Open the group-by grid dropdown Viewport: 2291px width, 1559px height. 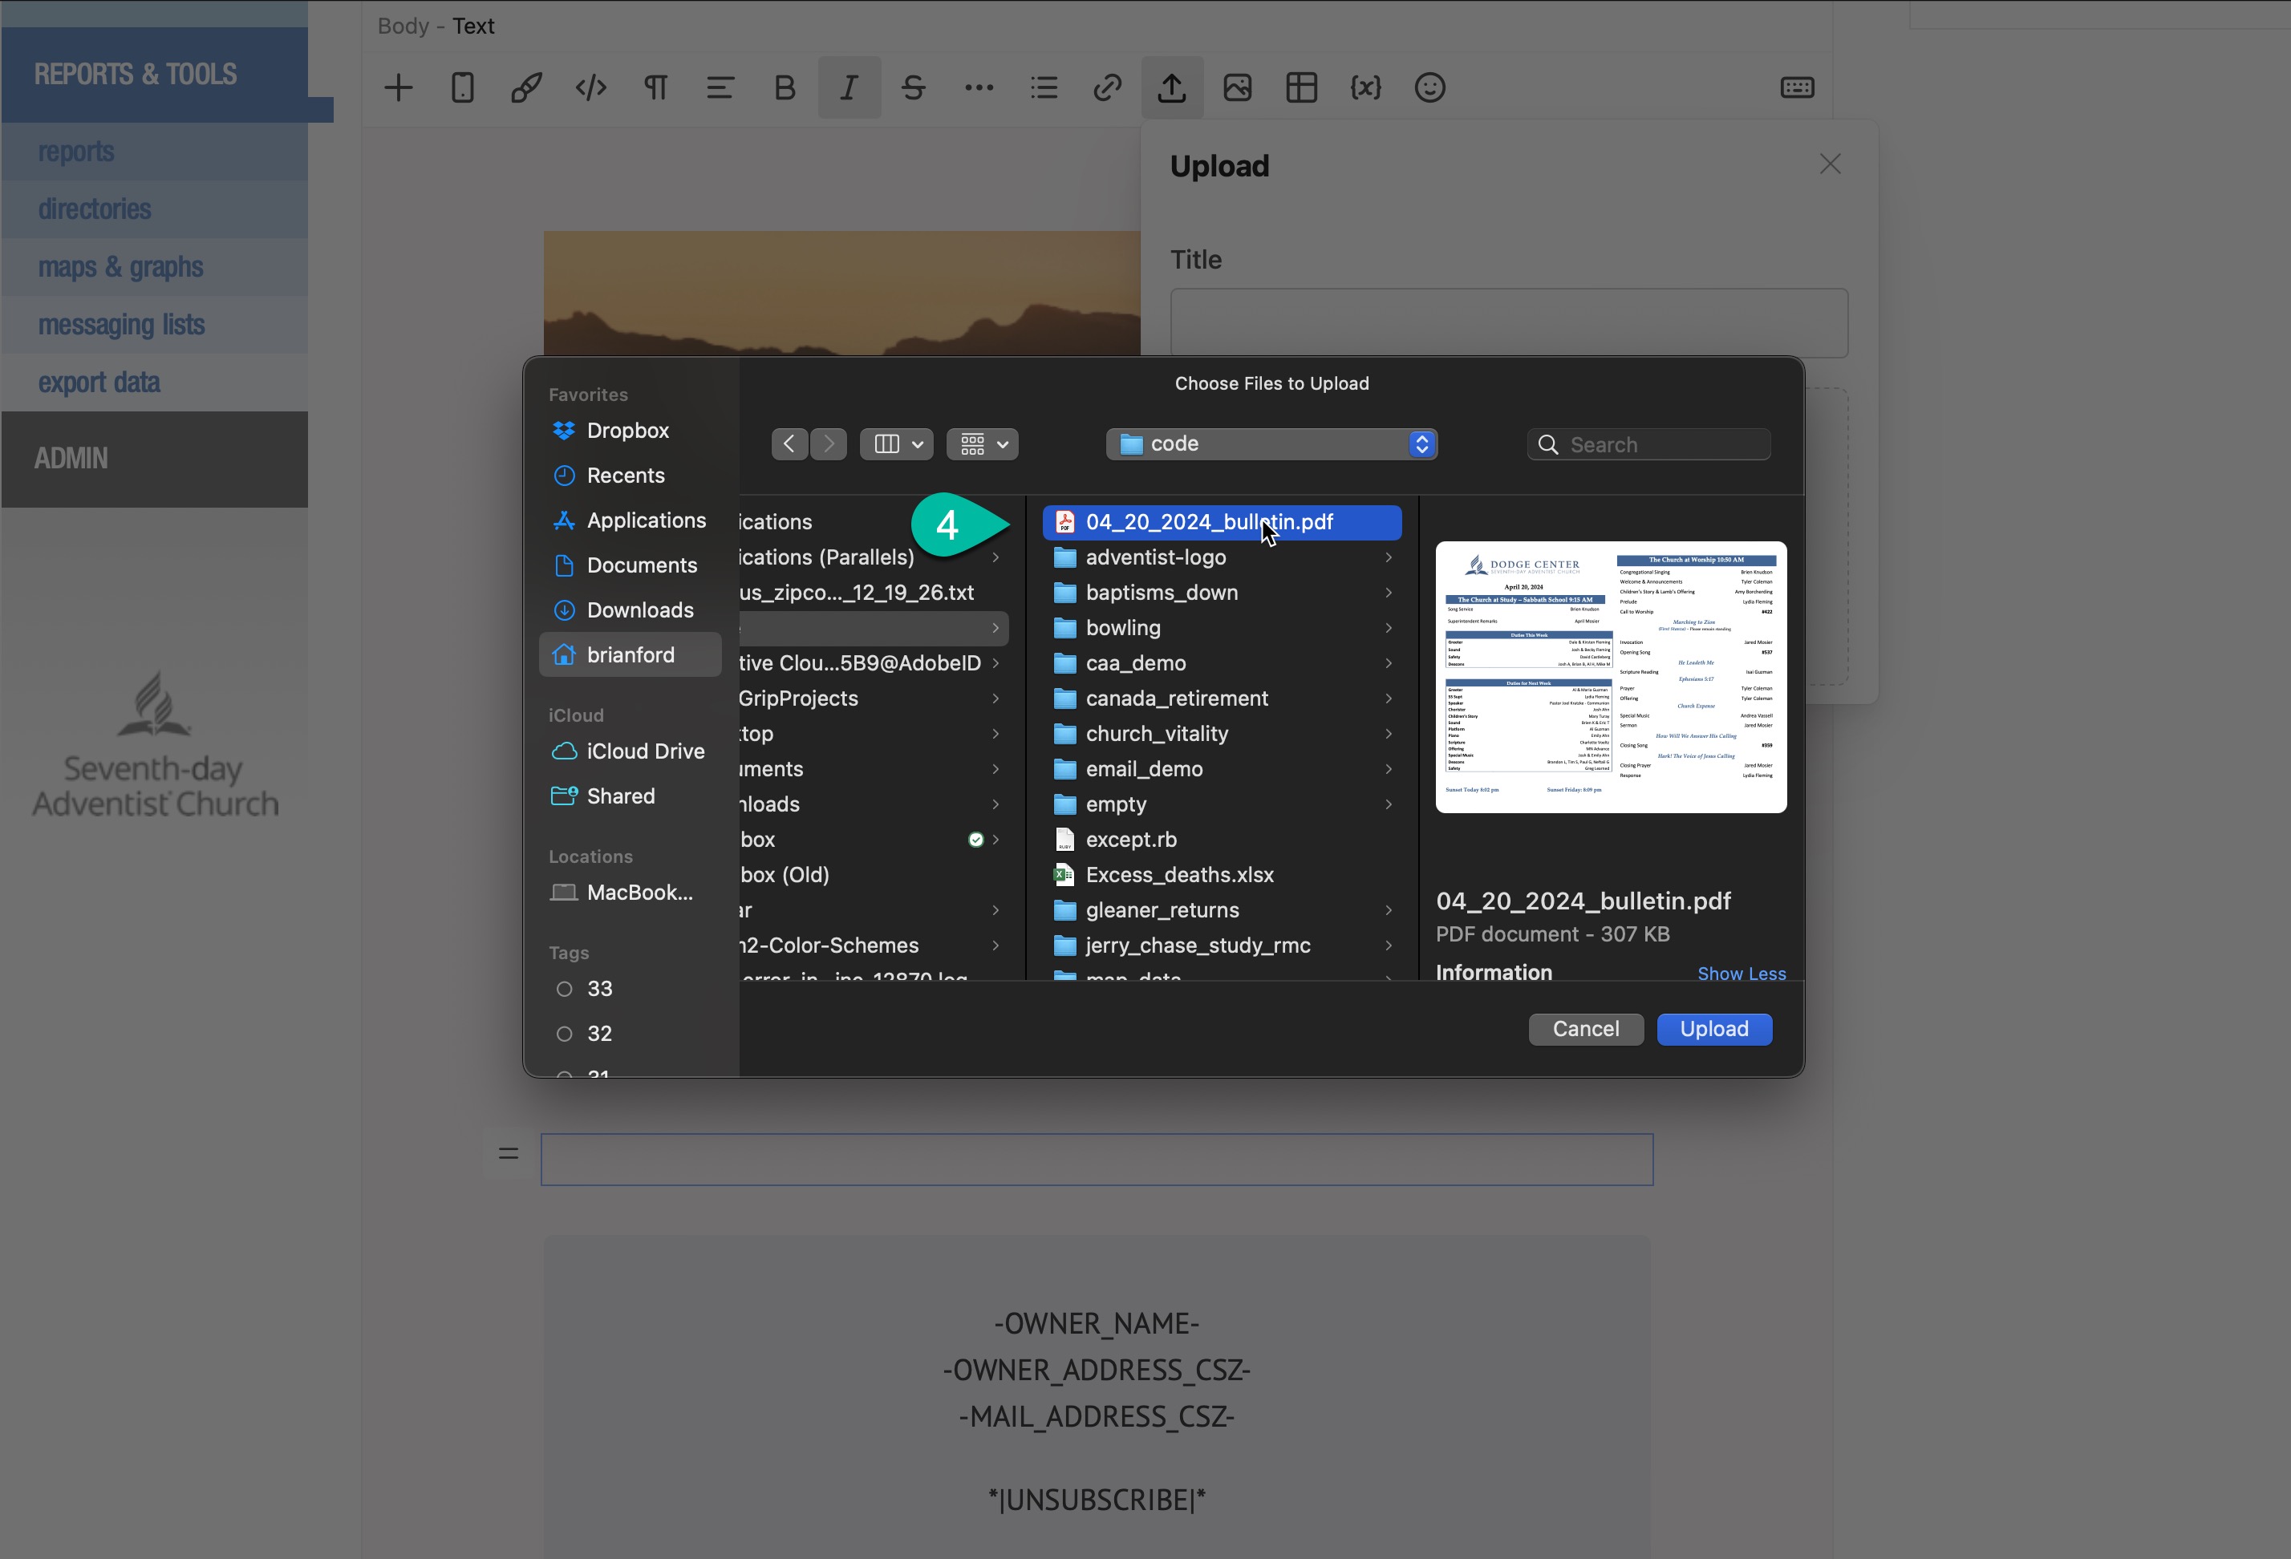(x=982, y=444)
